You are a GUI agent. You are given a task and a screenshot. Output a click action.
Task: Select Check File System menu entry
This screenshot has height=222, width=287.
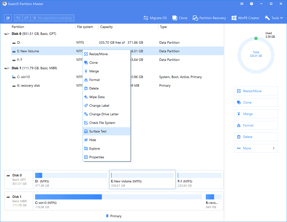point(107,123)
